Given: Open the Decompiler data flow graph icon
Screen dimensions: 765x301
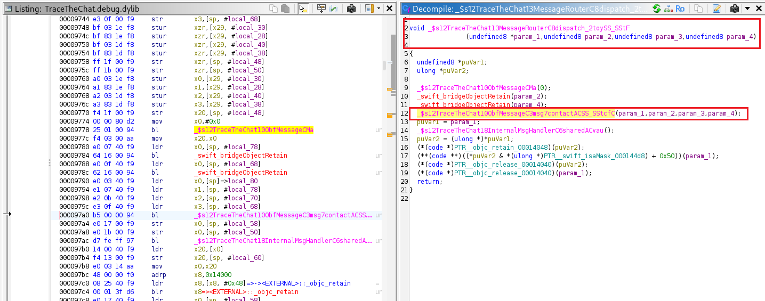Looking at the screenshot, I should point(668,9).
